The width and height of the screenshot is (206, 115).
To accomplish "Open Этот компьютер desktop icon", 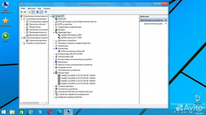I will tap(5, 7).
